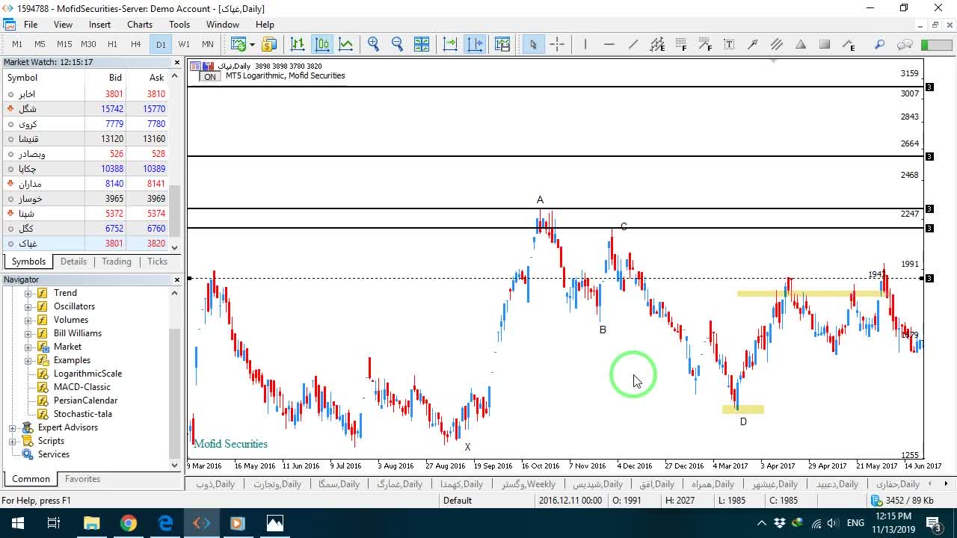Draw a vertical line on the chart
The height and width of the screenshot is (538, 957).
(x=585, y=44)
